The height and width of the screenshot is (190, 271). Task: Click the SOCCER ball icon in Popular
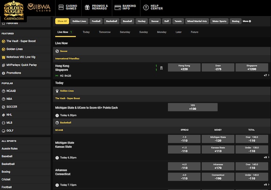coord(3,107)
